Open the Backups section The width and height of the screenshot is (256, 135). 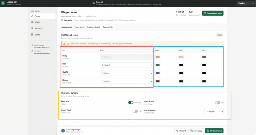click(x=43, y=28)
